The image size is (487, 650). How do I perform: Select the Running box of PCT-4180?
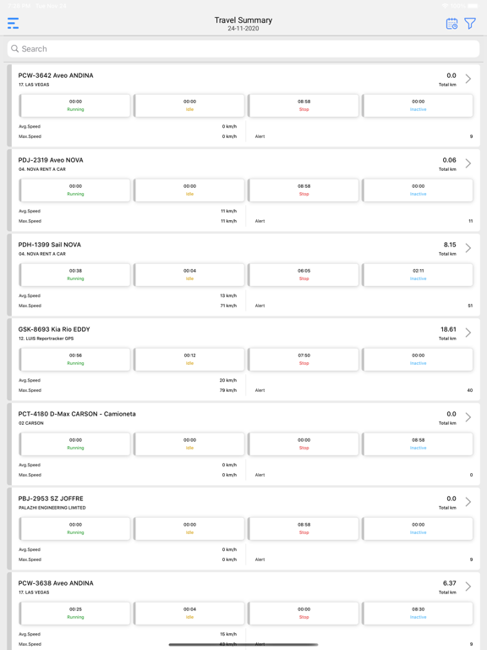(x=75, y=444)
